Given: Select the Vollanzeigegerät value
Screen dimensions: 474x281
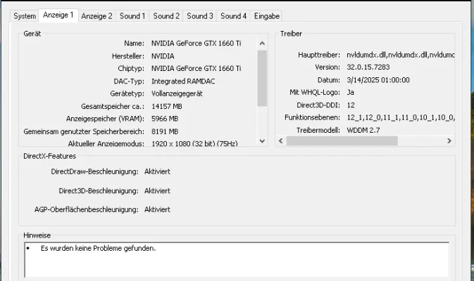Looking at the screenshot, I should coord(177,93).
